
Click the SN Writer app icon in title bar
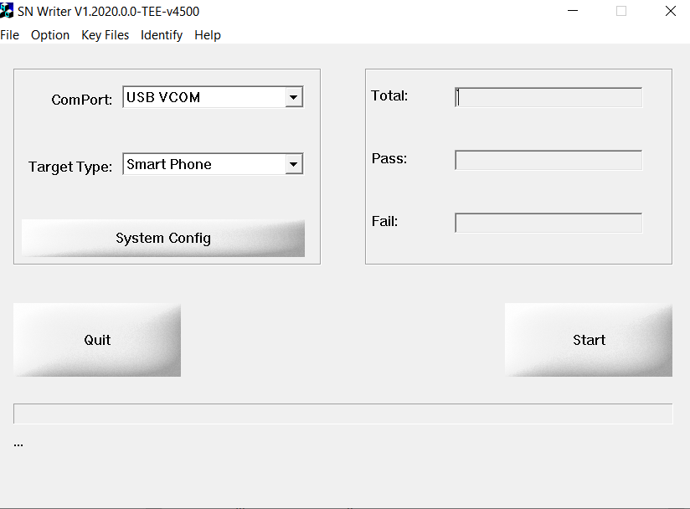coord(7,12)
